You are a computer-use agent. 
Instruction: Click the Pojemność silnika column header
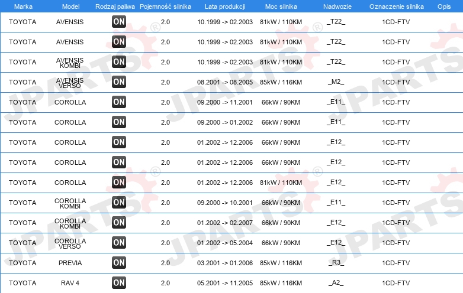(x=165, y=6)
